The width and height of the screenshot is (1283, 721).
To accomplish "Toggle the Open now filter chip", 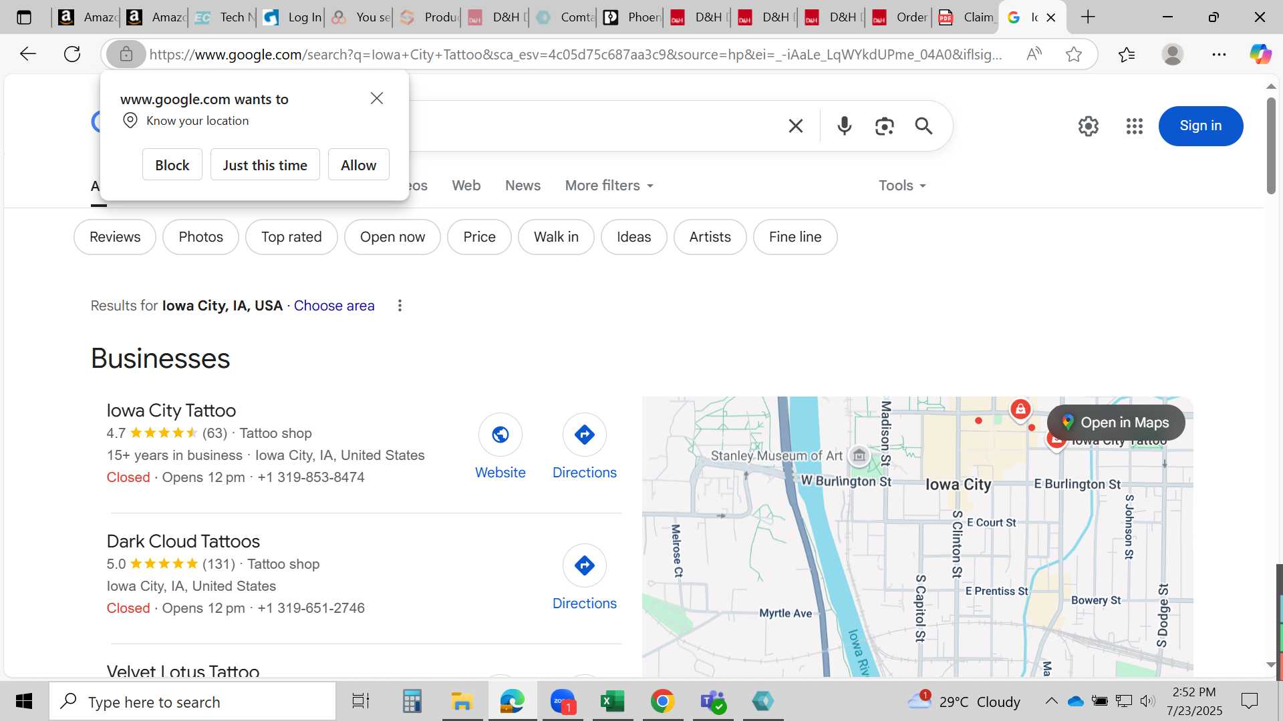I will point(392,237).
